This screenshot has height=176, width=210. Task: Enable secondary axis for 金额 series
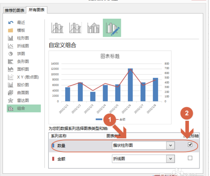[190, 158]
